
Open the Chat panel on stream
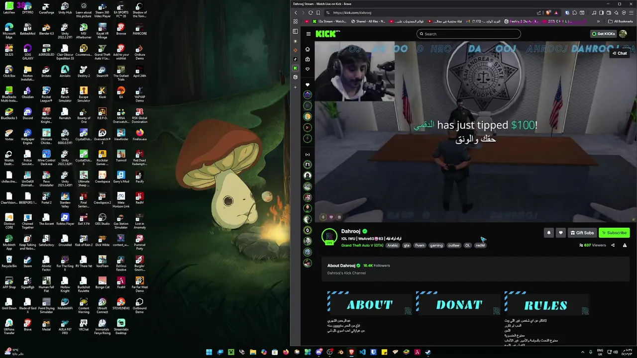click(x=620, y=53)
